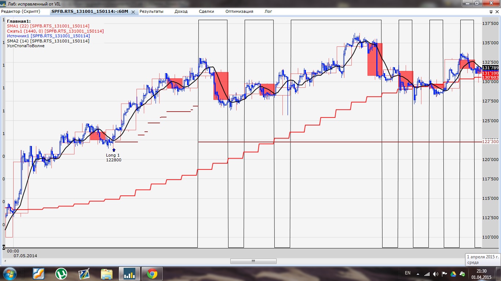Viewport: 501px width, 281px height.
Task: Open Windows Explorer from the taskbar
Action: (x=107, y=274)
